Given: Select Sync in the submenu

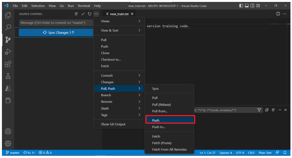Looking at the screenshot, I should pos(170,89).
